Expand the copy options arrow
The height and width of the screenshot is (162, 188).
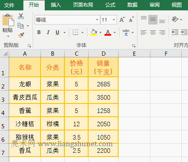(x=28, y=26)
